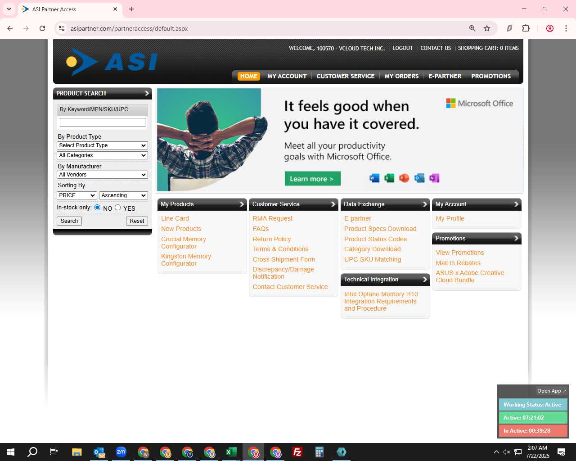Screen dimensions: 576x461
Task: Open the Select Product Type dropdown
Action: tap(102, 145)
